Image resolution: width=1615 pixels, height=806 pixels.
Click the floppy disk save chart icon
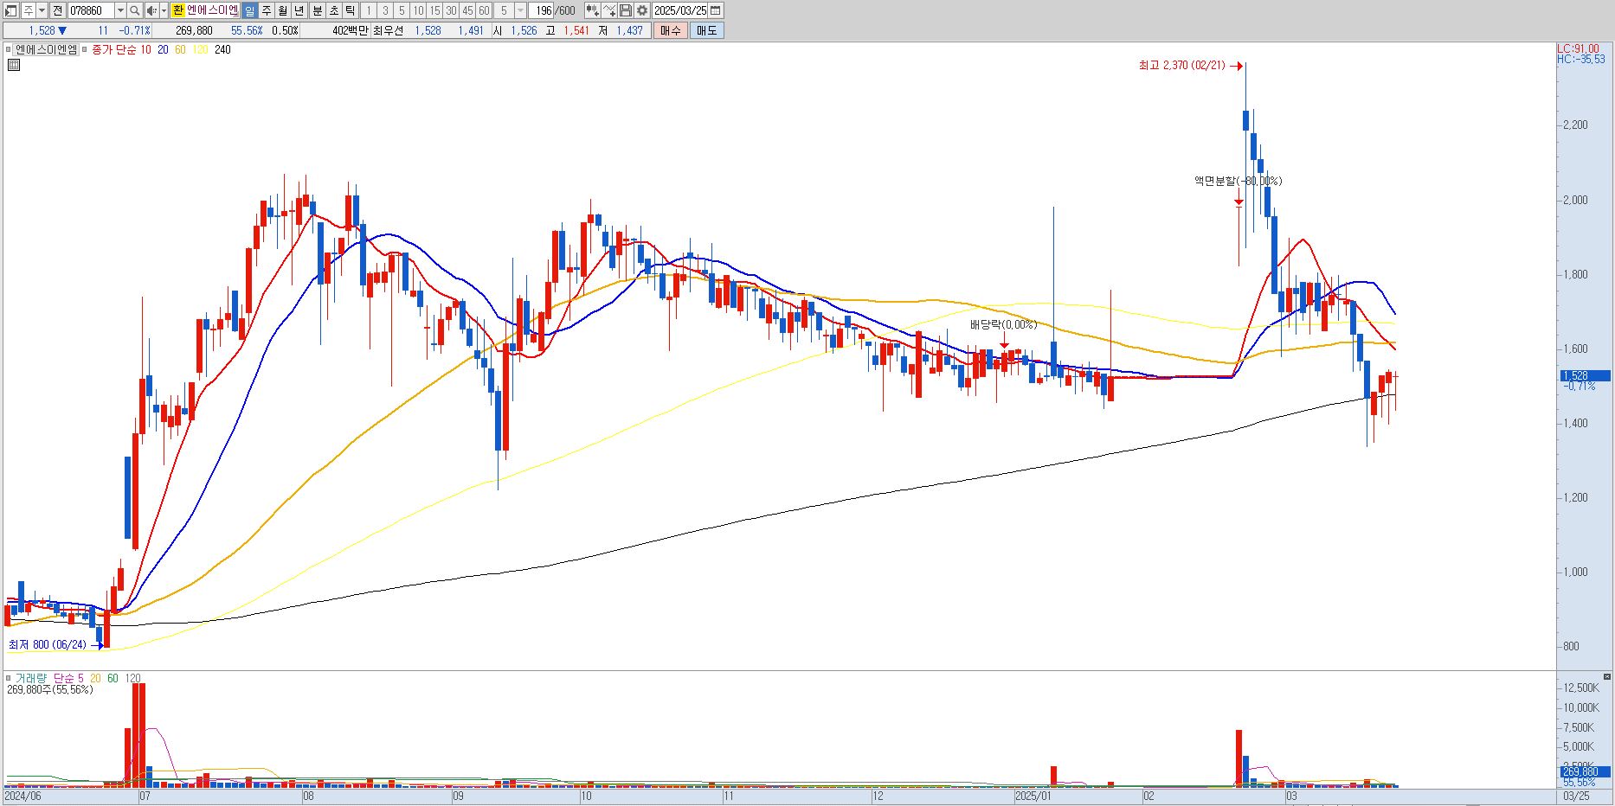pyautogui.click(x=626, y=10)
